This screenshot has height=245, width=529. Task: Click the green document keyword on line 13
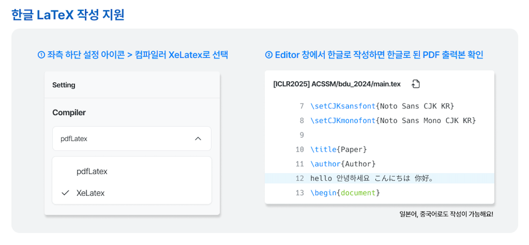[x=358, y=193]
